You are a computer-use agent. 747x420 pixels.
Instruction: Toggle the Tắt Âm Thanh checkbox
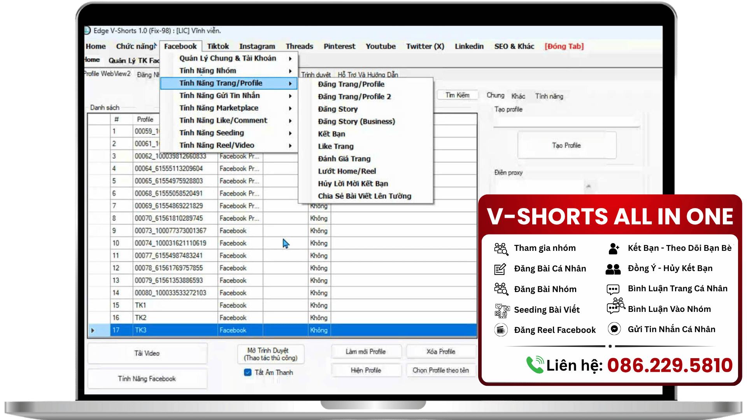pos(248,372)
